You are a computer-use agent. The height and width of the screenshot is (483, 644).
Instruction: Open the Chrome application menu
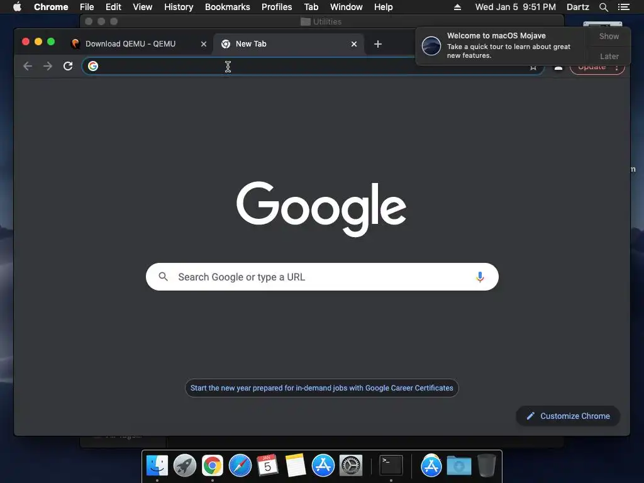point(51,7)
